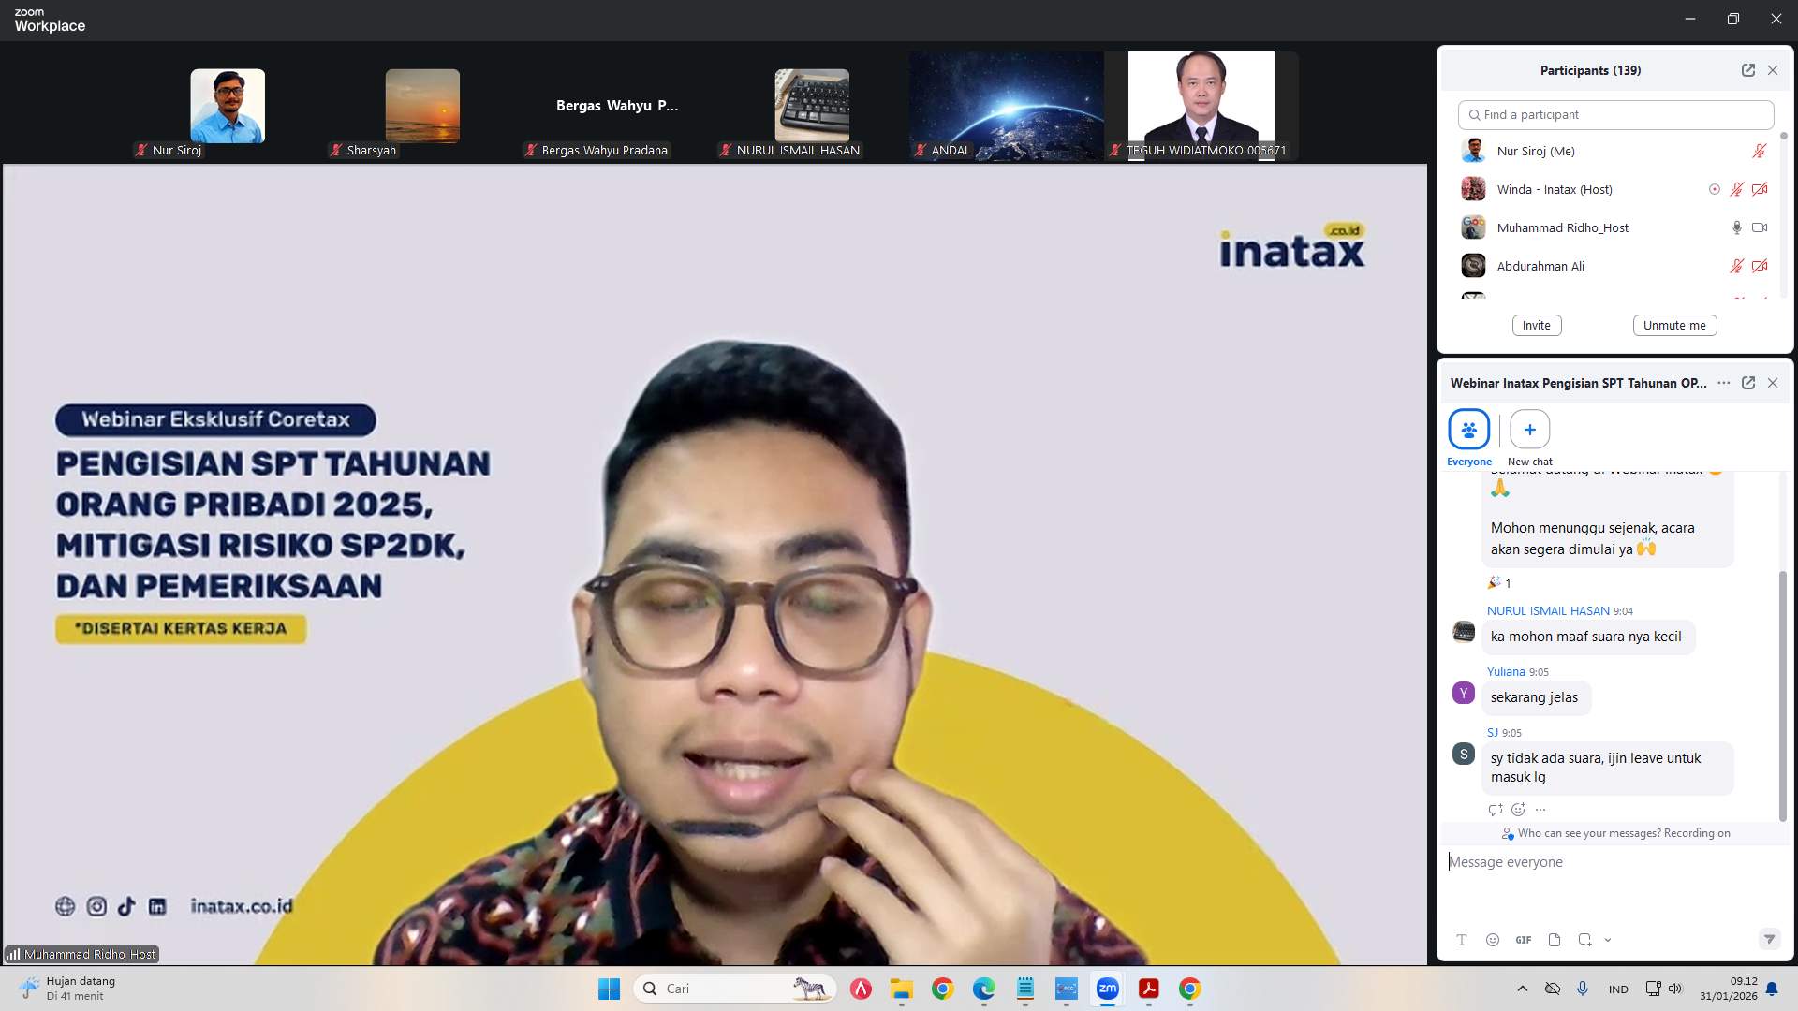Click "Who can see your messages?" link

(x=1588, y=833)
